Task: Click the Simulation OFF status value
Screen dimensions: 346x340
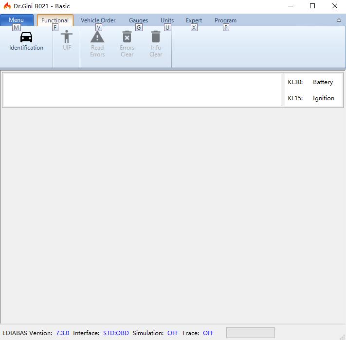Action: click(173, 333)
